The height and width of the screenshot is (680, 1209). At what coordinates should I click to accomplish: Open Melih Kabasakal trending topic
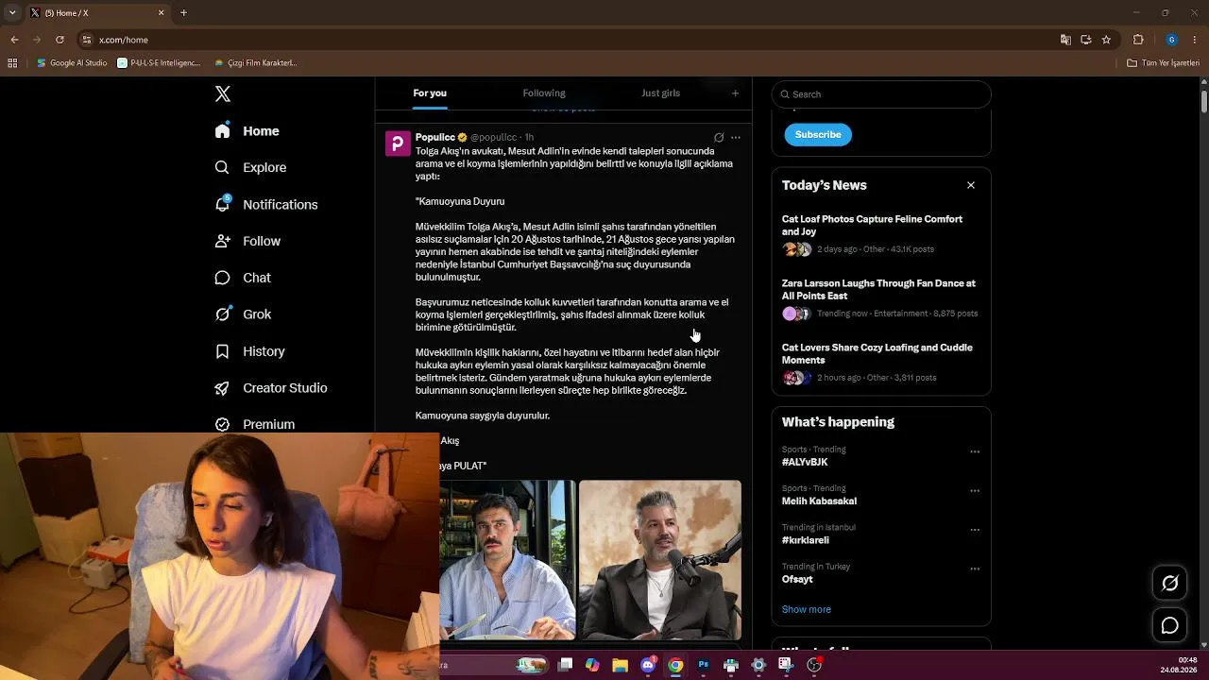point(819,501)
